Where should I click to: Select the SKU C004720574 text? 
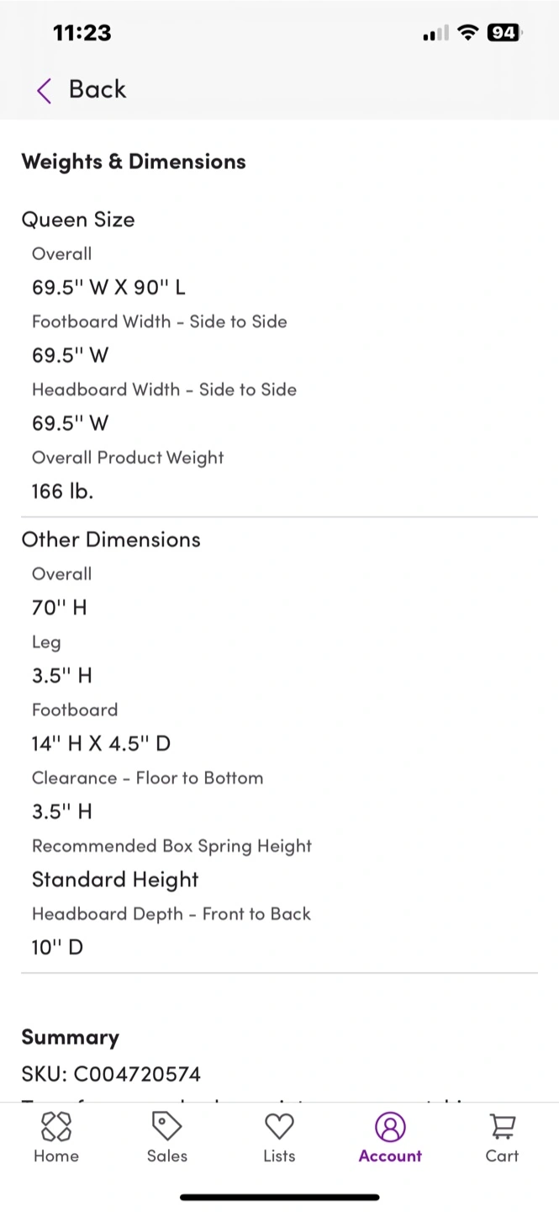coord(111,1074)
